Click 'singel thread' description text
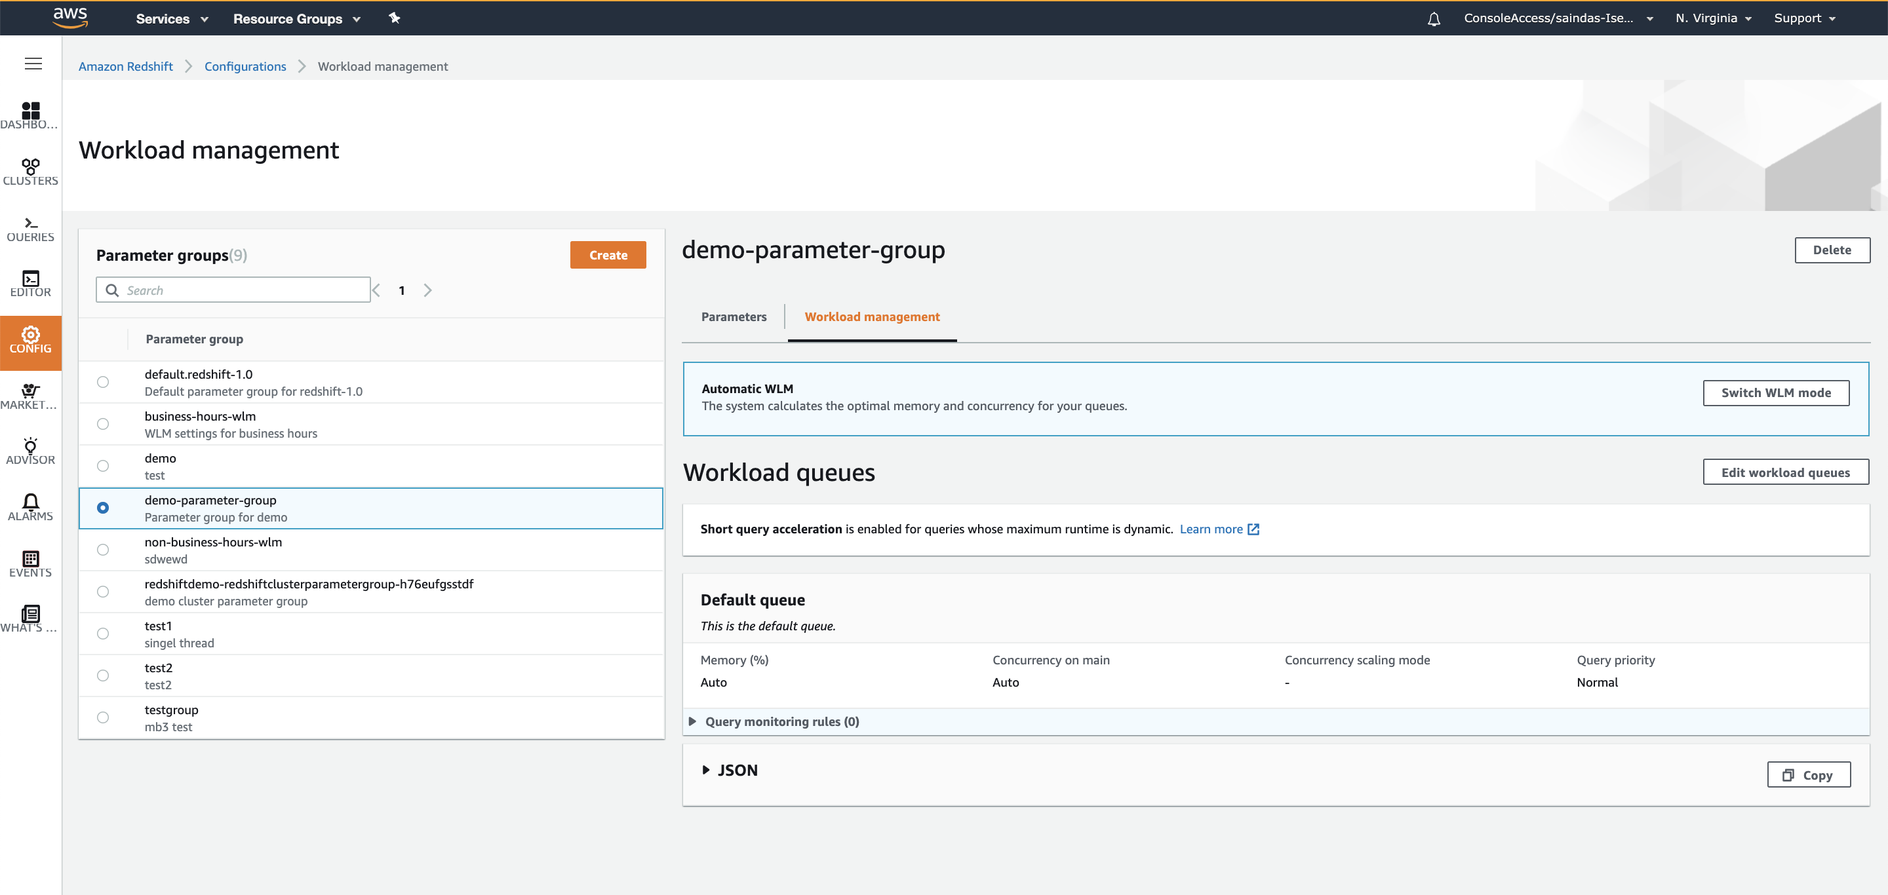 point(180,643)
